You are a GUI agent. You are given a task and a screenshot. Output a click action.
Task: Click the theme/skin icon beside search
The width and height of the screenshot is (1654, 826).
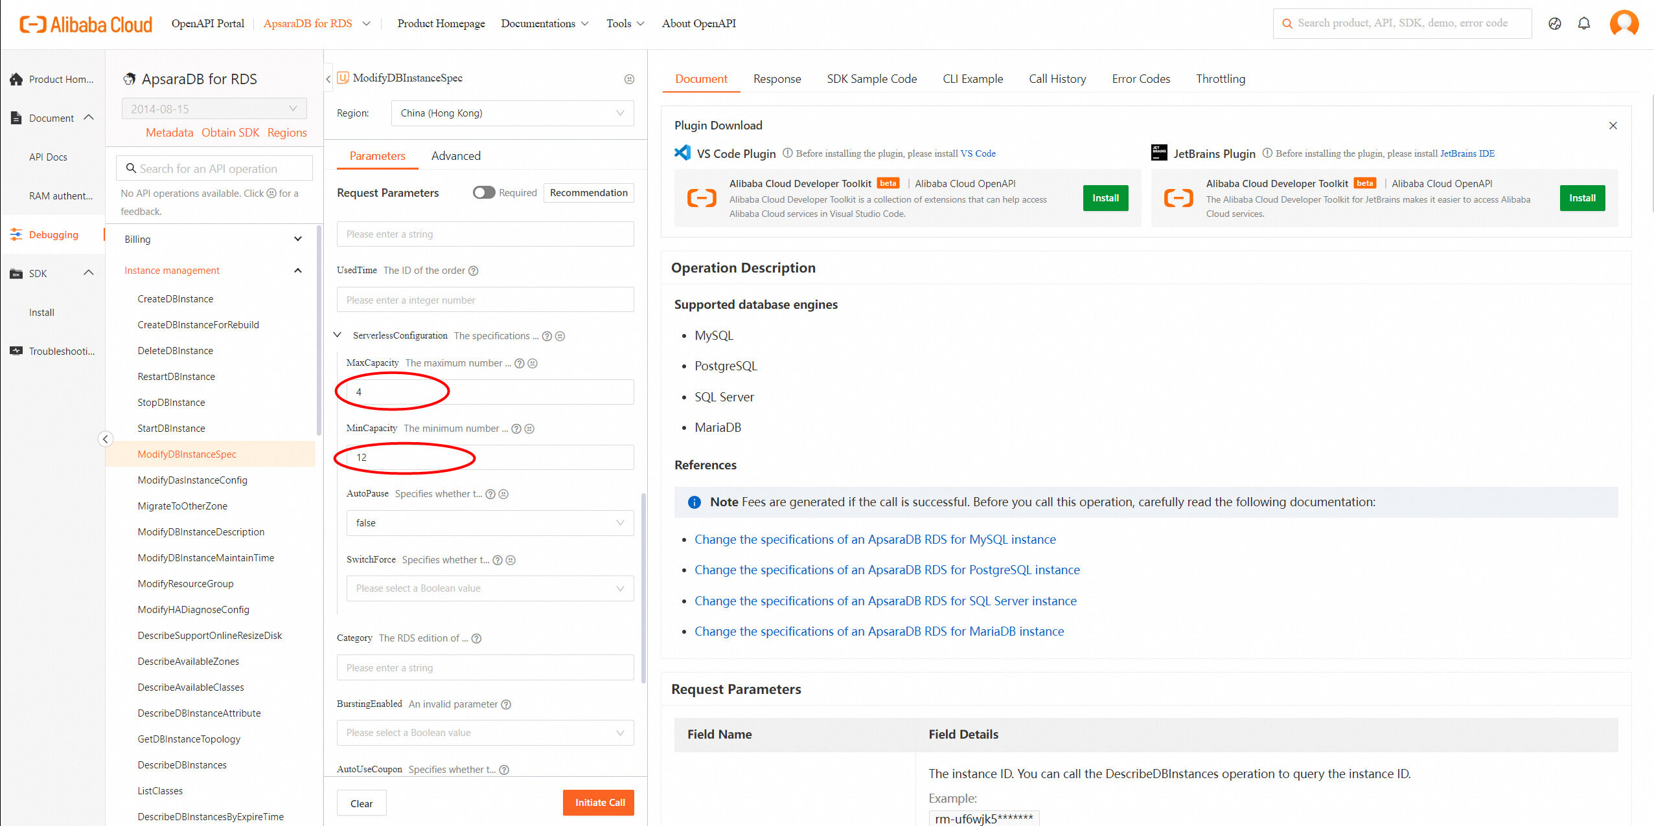click(x=1554, y=23)
